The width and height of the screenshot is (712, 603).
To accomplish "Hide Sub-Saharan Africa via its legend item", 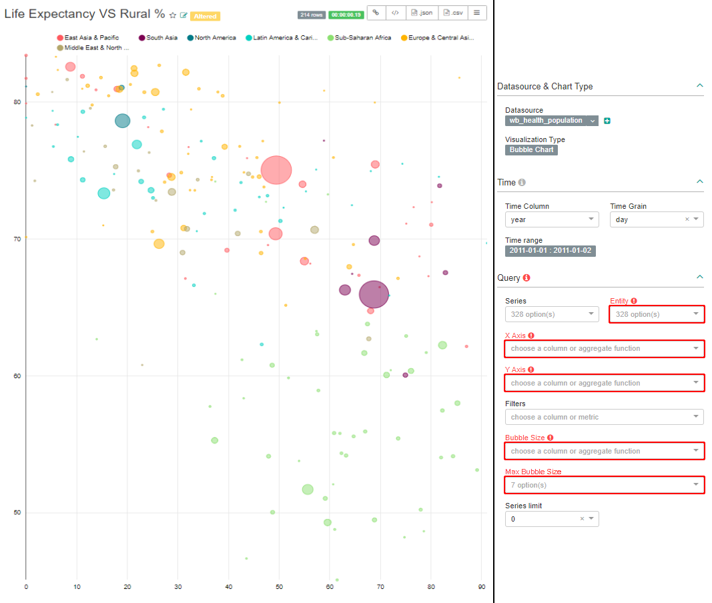I will [x=359, y=38].
